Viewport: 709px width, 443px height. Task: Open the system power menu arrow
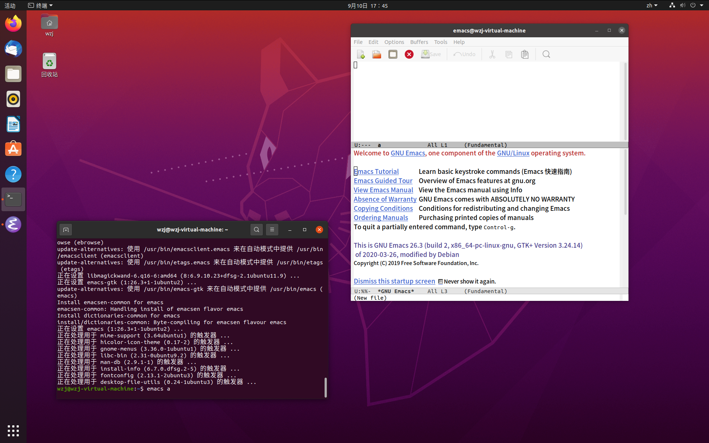click(701, 6)
